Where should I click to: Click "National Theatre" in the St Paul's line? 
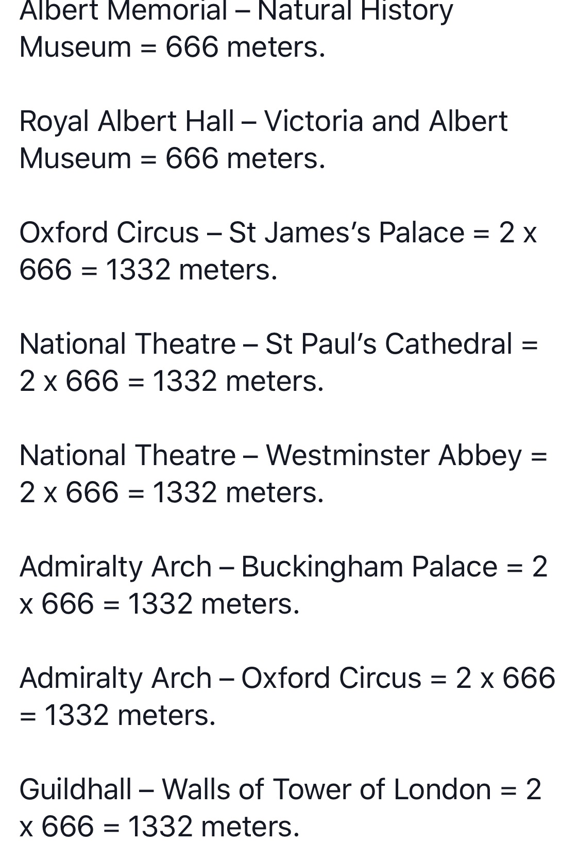pyautogui.click(x=128, y=344)
